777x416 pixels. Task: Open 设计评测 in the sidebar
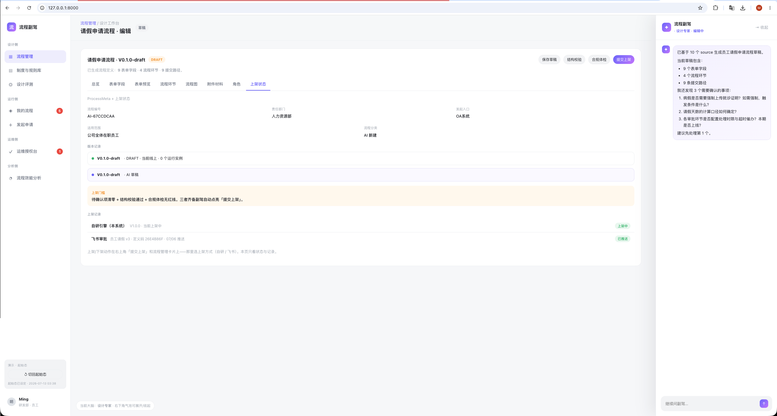click(x=35, y=85)
